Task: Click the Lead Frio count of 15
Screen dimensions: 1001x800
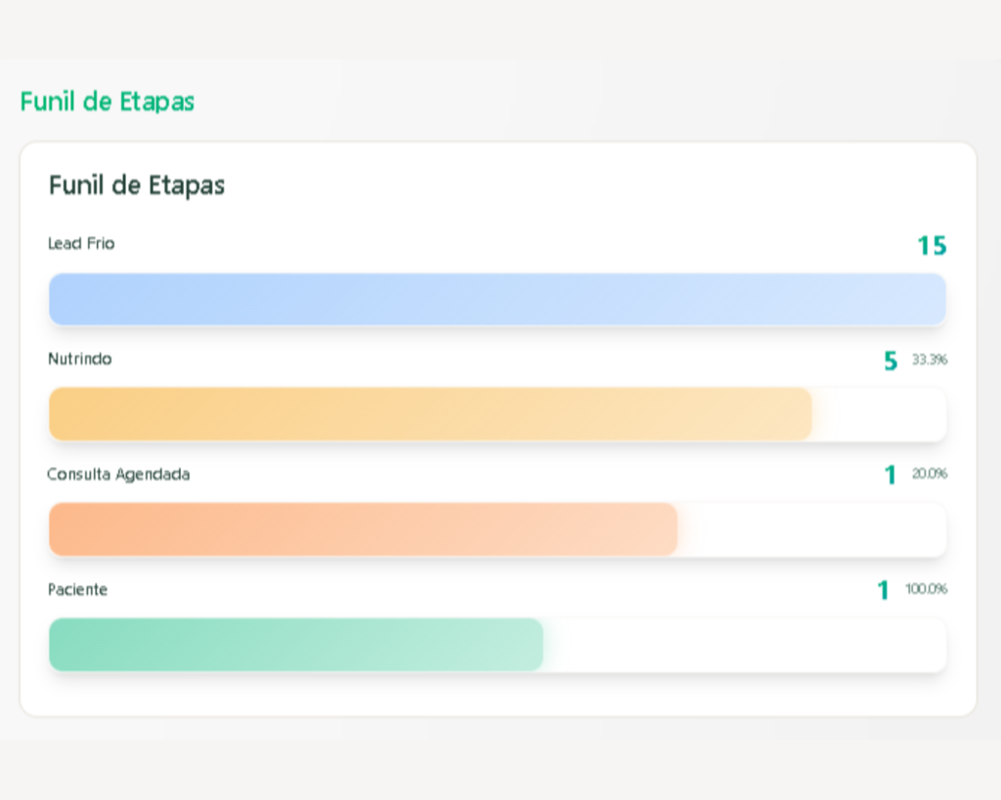Action: (931, 246)
